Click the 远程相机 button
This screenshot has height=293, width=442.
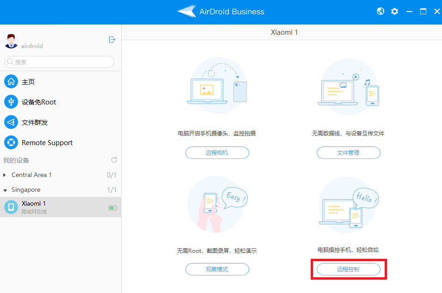pyautogui.click(x=217, y=153)
